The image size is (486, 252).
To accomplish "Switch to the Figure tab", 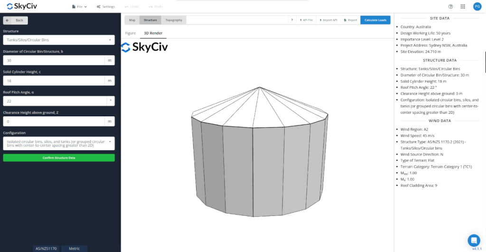I will pyautogui.click(x=131, y=33).
